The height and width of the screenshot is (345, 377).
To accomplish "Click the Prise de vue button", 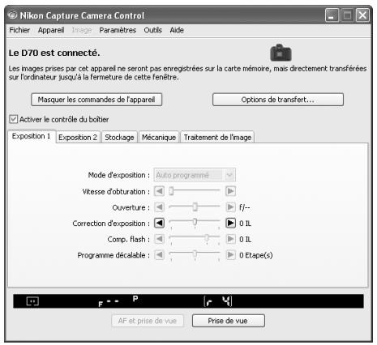I will pyautogui.click(x=228, y=321).
